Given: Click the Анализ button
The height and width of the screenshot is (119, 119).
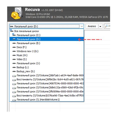Looking at the screenshot, I should [x=92, y=26].
